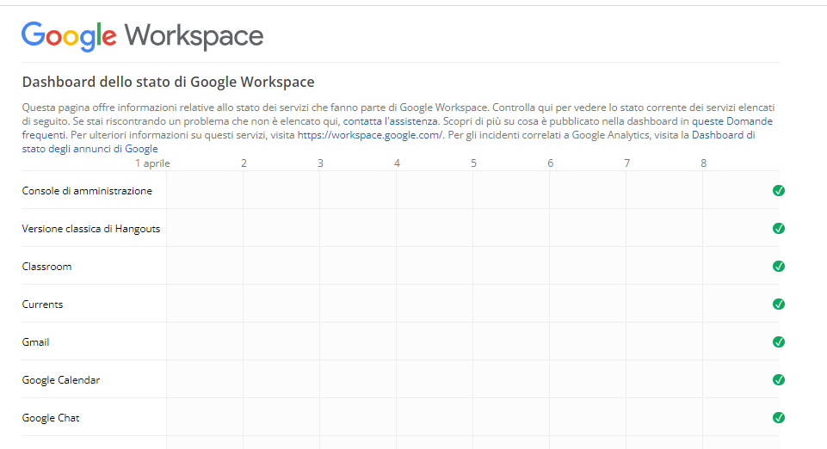Open the contatta l'assistenza link
Image resolution: width=827 pixels, height=449 pixels.
[x=391, y=121]
